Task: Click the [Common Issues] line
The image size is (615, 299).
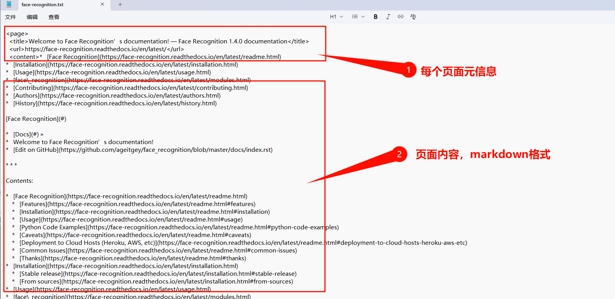Action: pyautogui.click(x=155, y=251)
